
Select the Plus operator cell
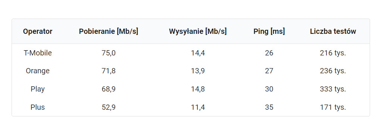[38, 107]
